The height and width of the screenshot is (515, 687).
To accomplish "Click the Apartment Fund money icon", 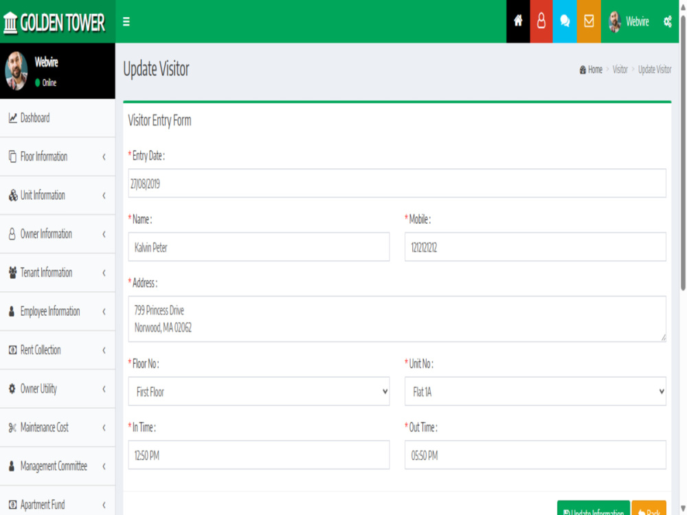I will pyautogui.click(x=12, y=505).
